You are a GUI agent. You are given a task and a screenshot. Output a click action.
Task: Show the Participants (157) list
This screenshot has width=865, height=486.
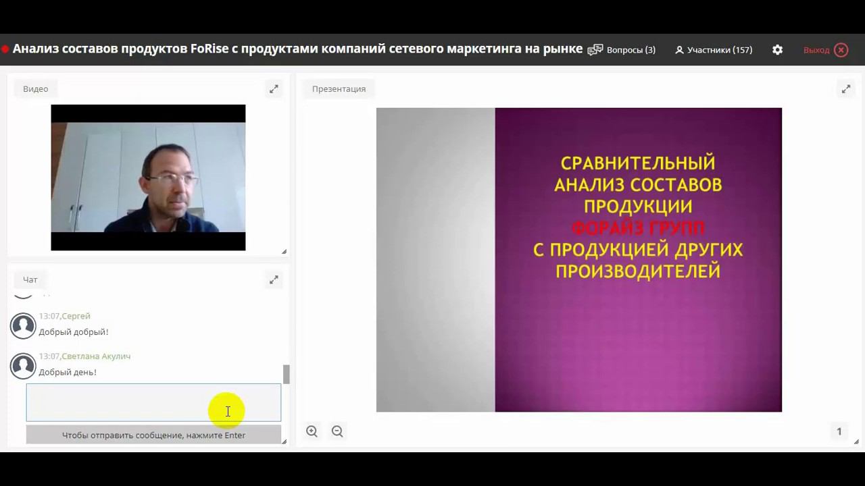[x=714, y=50]
